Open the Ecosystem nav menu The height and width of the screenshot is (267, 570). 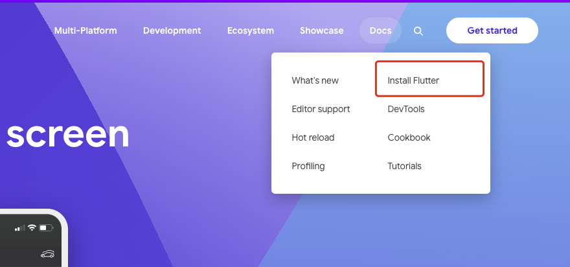pyautogui.click(x=251, y=30)
